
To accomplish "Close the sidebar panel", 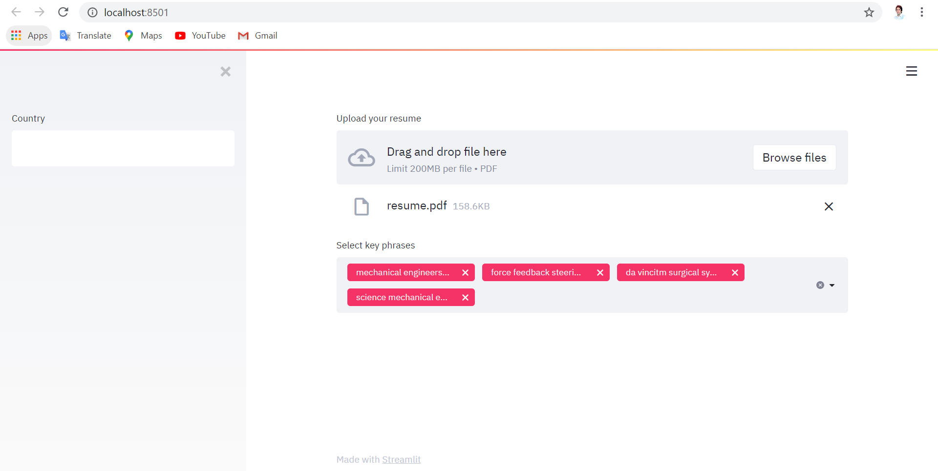I will pos(225,72).
